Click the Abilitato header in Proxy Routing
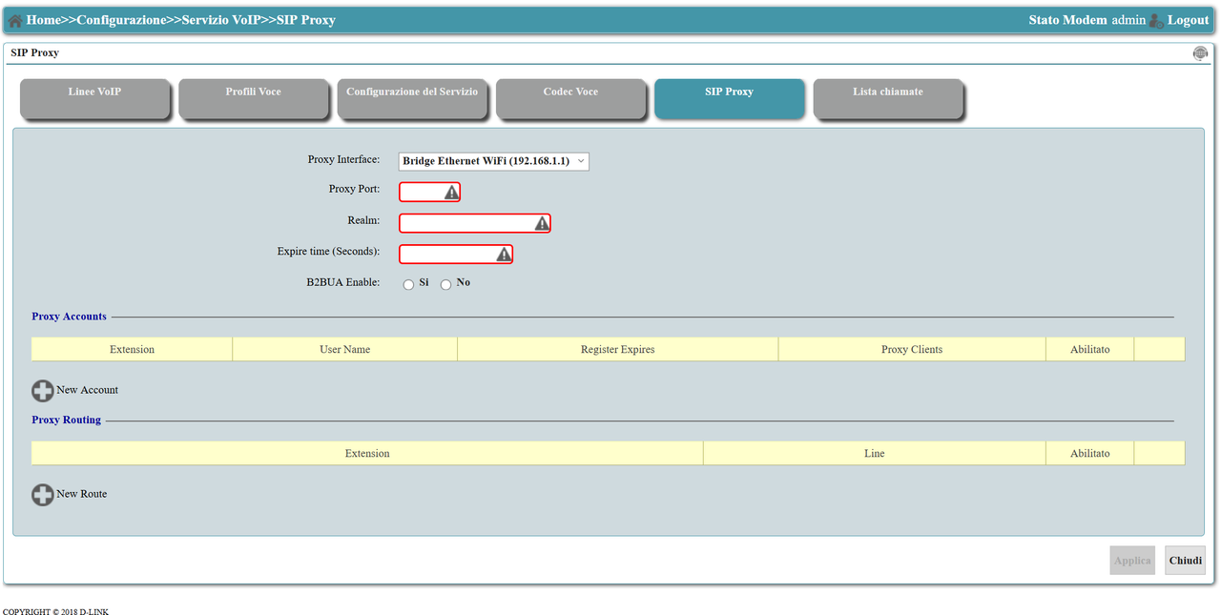The height and width of the screenshot is (615, 1221). [1089, 453]
